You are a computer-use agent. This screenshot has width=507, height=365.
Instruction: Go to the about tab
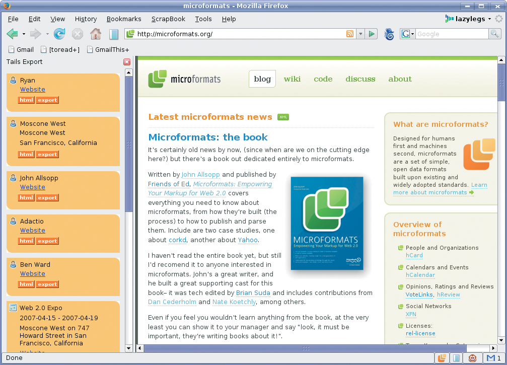tap(400, 79)
